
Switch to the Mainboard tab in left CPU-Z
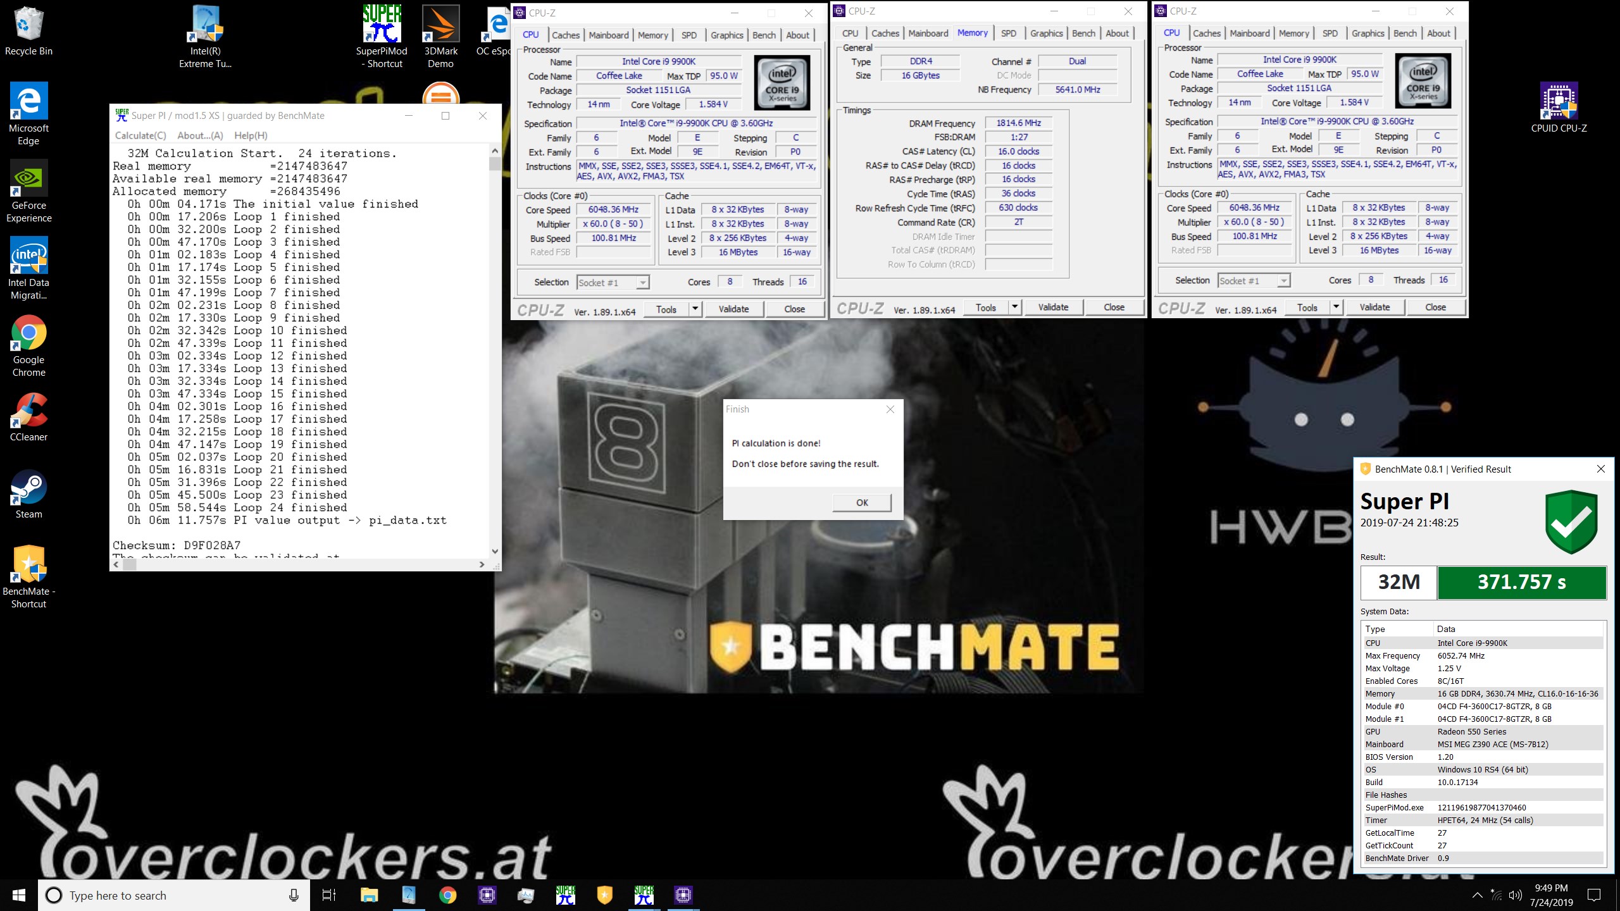click(609, 35)
